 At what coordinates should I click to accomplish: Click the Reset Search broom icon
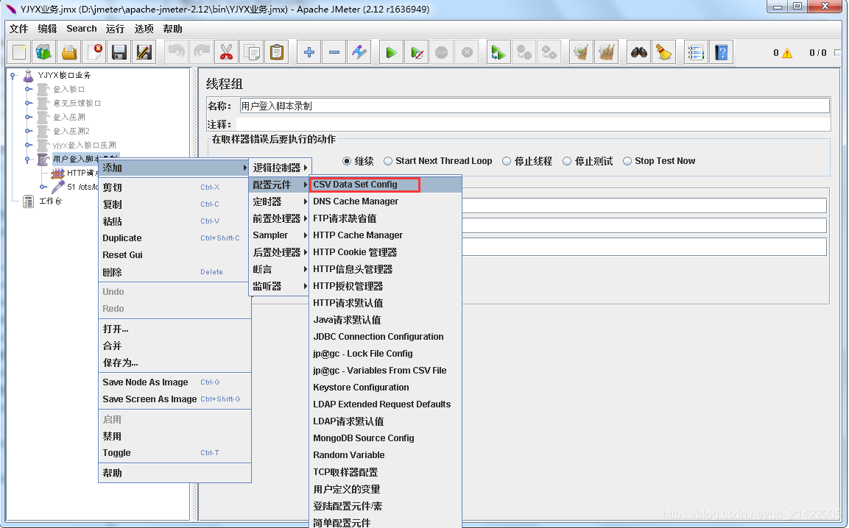664,52
